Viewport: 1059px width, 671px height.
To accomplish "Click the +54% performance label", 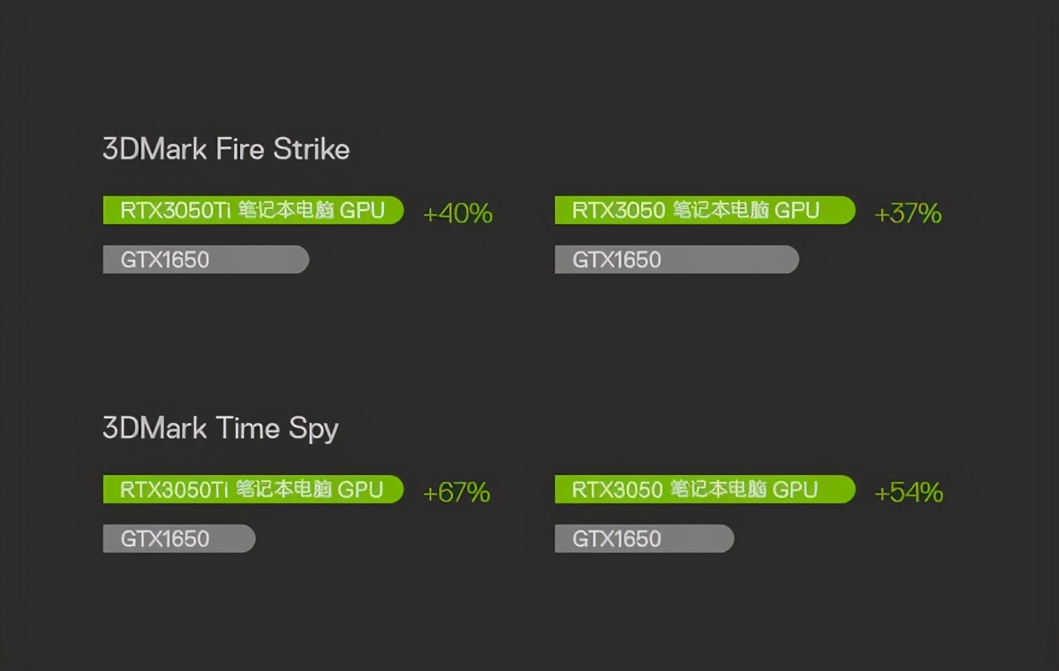I will 908,493.
